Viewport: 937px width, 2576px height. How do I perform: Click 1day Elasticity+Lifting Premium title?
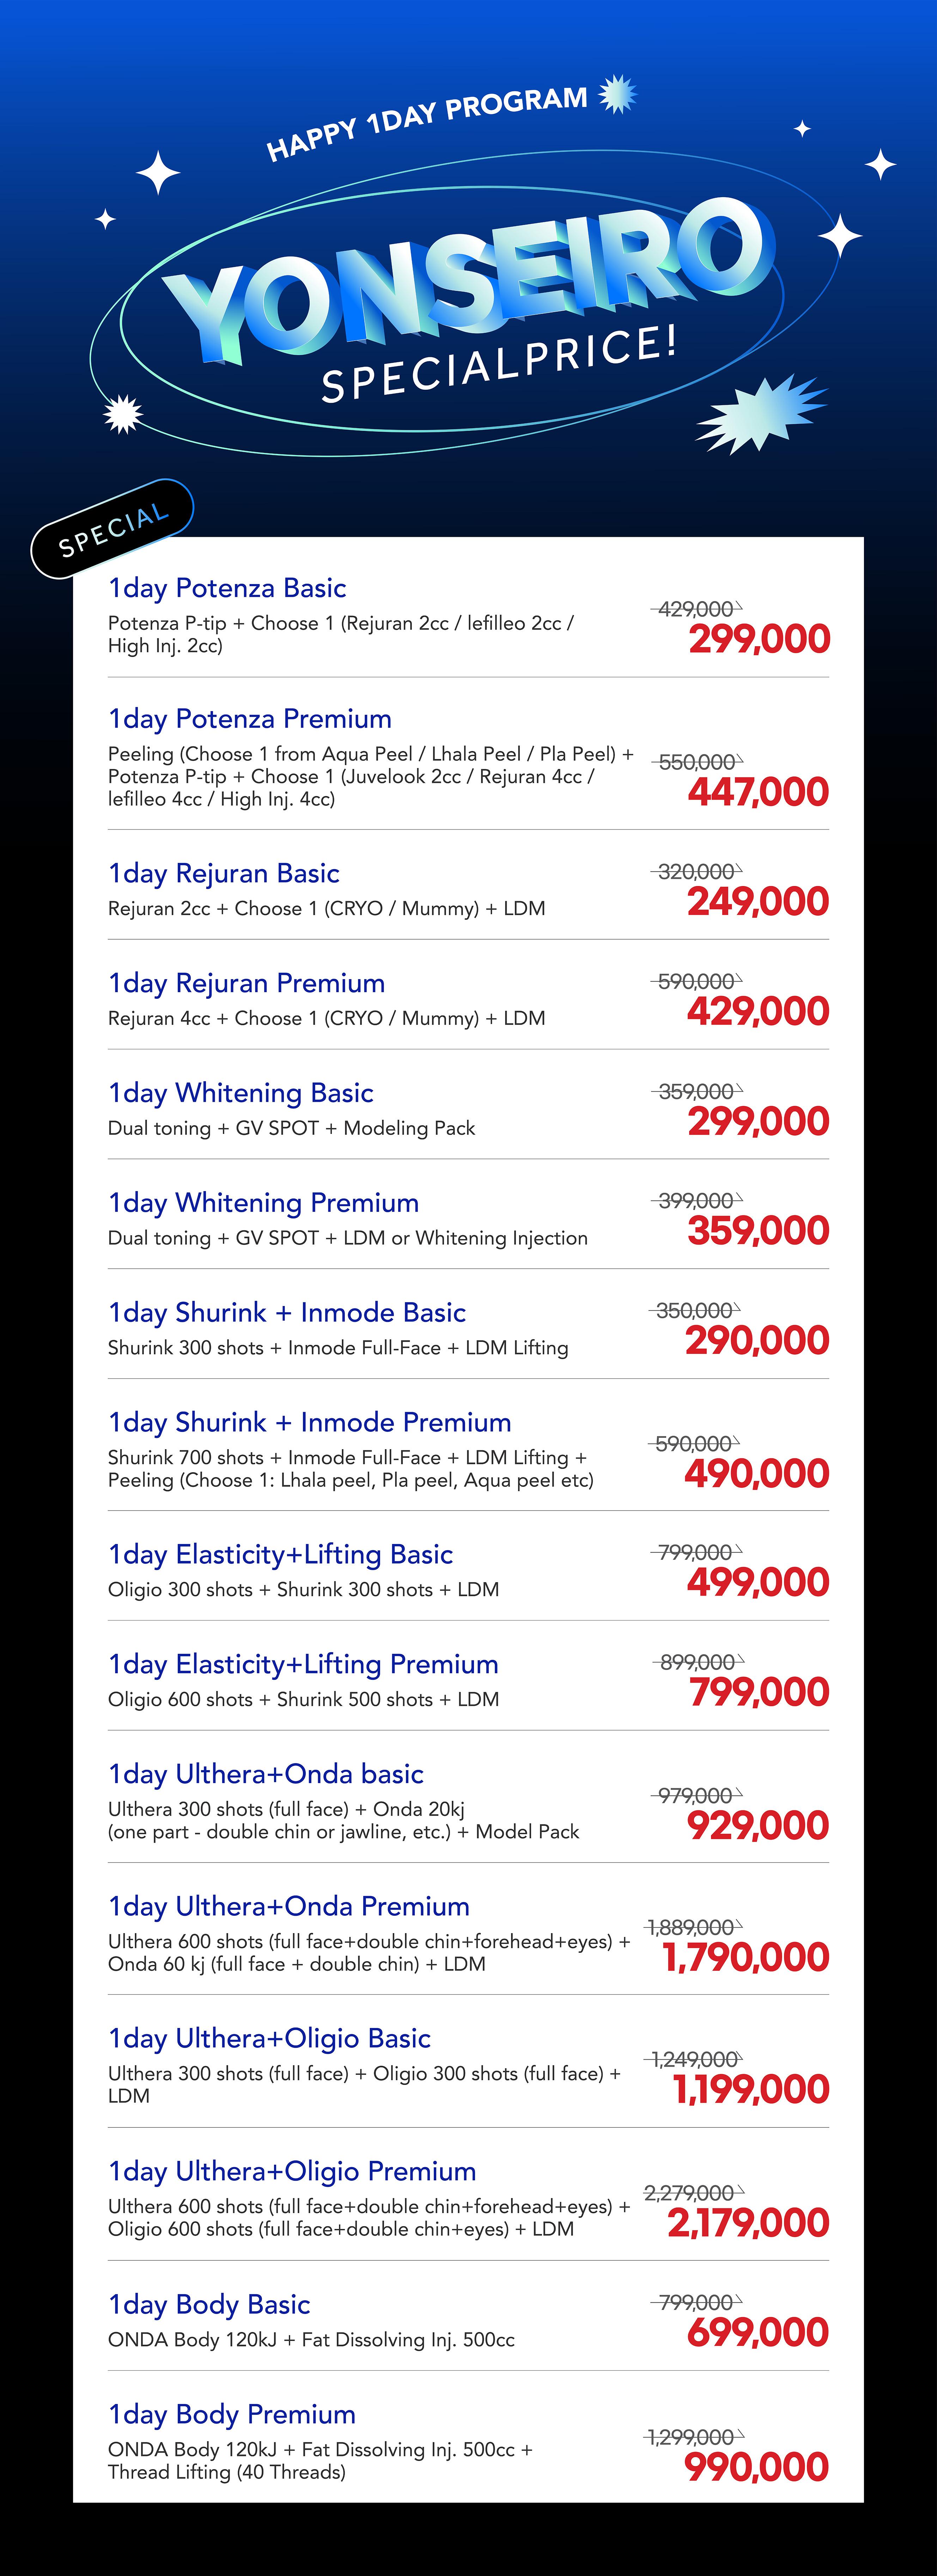tap(303, 1665)
